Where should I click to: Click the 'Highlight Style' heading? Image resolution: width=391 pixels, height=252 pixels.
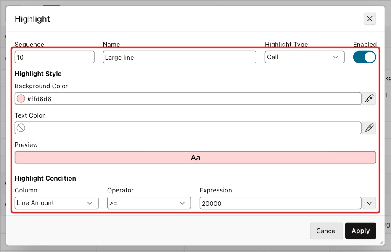pos(38,73)
